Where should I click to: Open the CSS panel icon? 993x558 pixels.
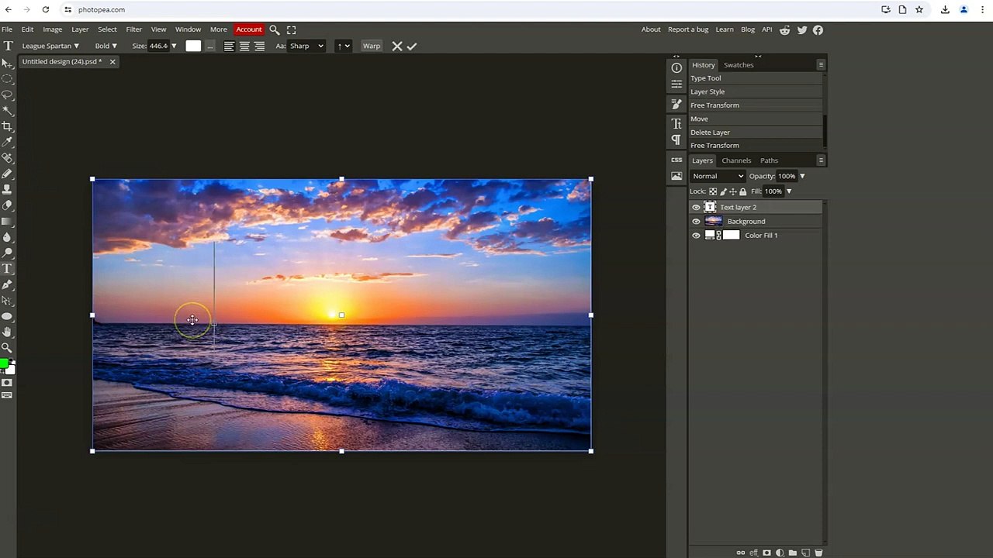coord(676,160)
